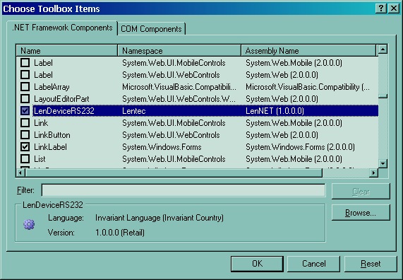Click the Lentec namespace cell
Screen dimensions: 403x280
[134, 111]
